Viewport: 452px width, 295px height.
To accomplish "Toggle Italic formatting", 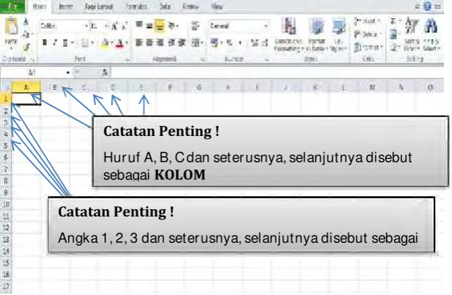I will click(55, 43).
